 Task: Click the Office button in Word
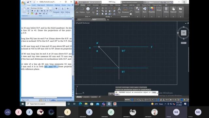pyautogui.click(x=23, y=3)
